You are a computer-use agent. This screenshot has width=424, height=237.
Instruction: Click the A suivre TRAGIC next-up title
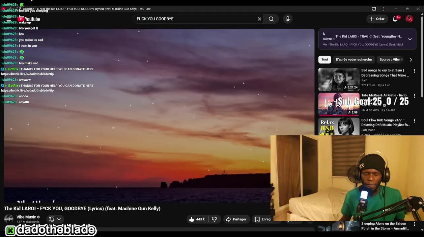[369, 37]
